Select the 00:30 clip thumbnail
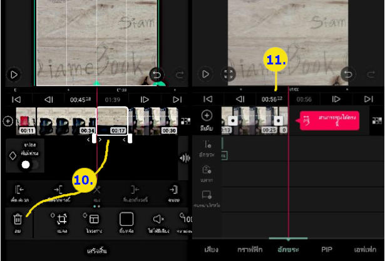Screen dimensions: 385x261 coord(153,121)
